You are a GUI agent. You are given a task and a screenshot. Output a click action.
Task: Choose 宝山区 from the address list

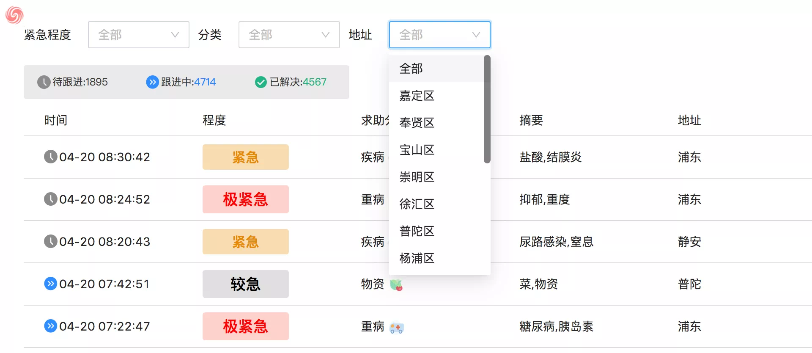pos(436,150)
